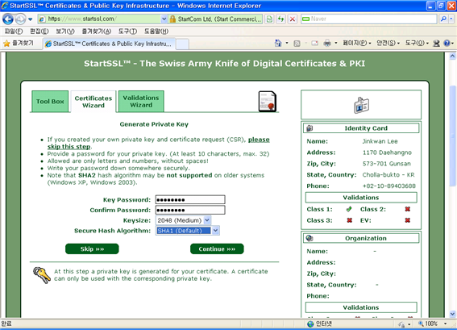Click the Naver search box
The width and height of the screenshot is (457, 330).
coord(368,19)
